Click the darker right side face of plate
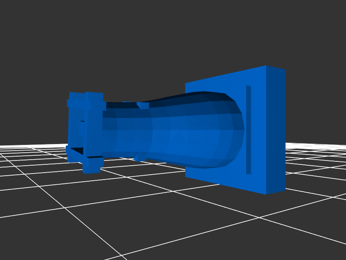Image resolution: width=346 pixels, height=260 pixels. [x=276, y=130]
